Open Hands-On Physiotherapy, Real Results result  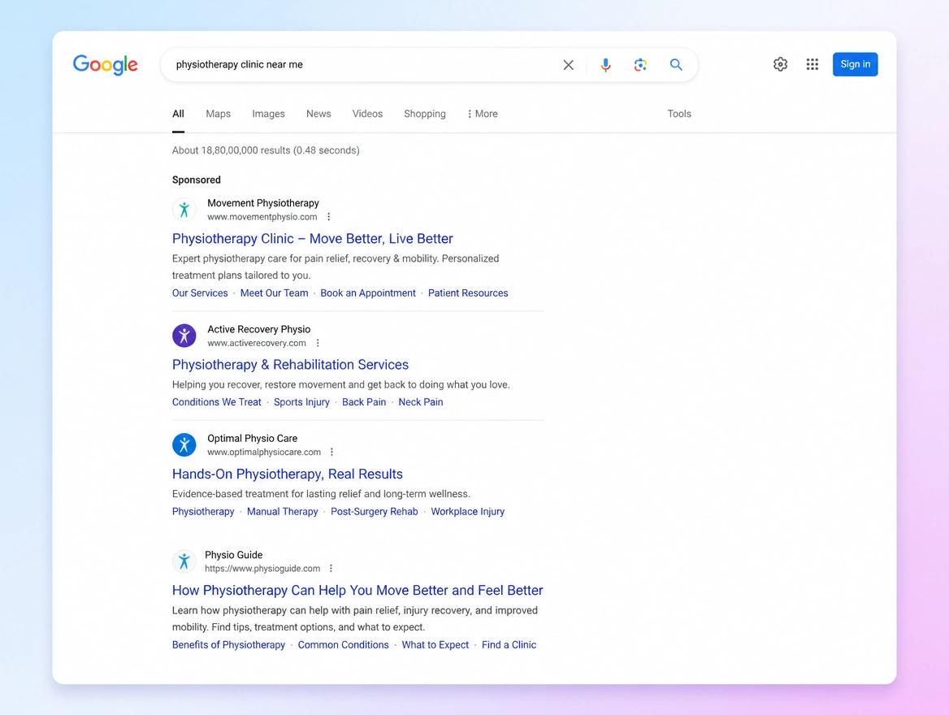[288, 474]
